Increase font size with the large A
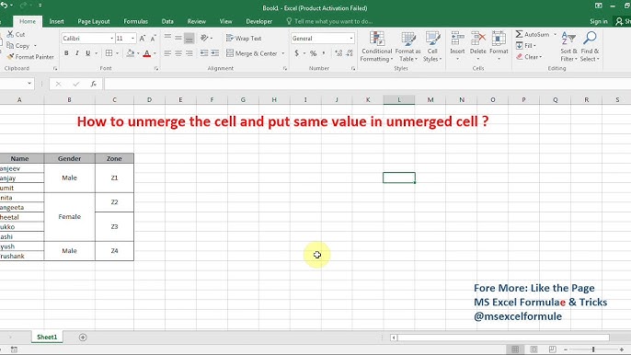Screen dimensions: 631x355 142,39
